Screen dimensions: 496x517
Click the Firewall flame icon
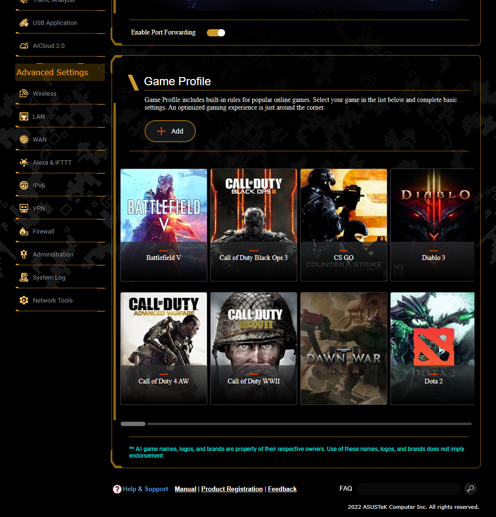tap(24, 232)
